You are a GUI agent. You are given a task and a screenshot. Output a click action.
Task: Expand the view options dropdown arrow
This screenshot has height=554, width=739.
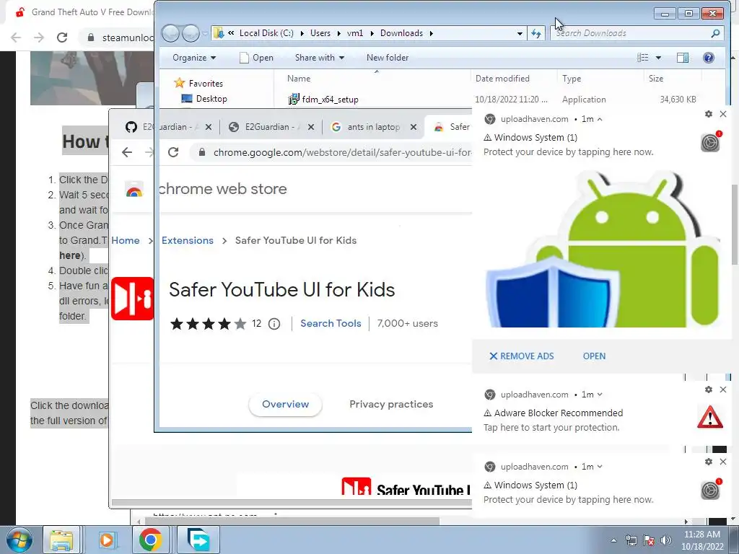[x=658, y=58]
